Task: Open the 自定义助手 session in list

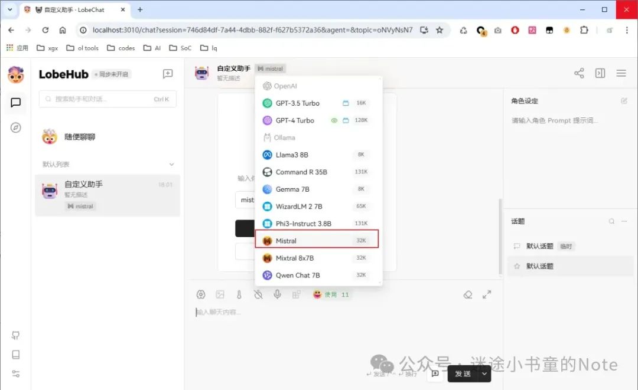Action: [108, 195]
